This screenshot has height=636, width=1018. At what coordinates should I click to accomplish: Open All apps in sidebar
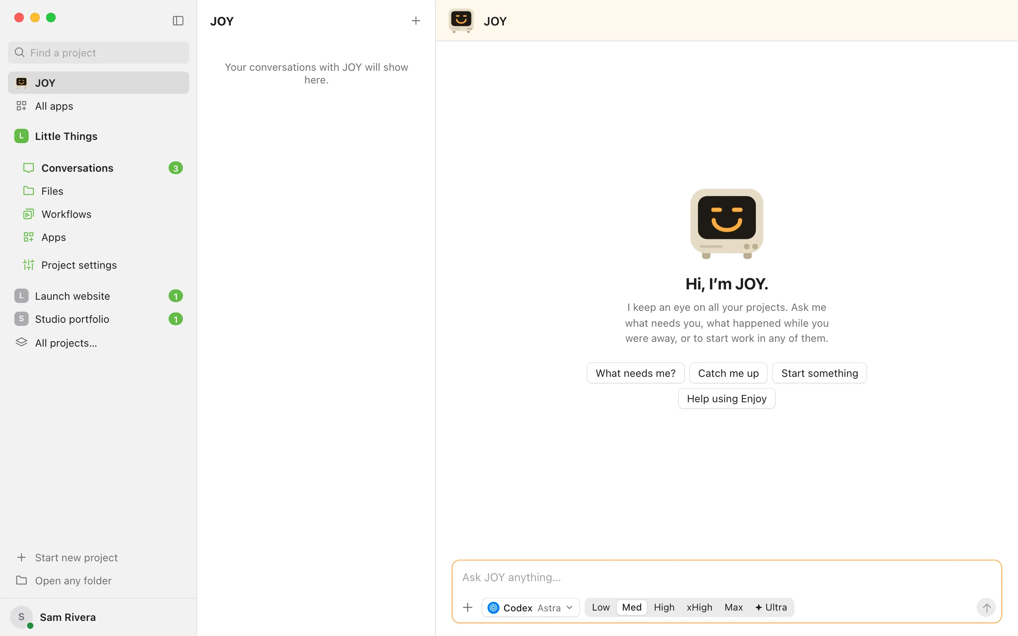[99, 106]
